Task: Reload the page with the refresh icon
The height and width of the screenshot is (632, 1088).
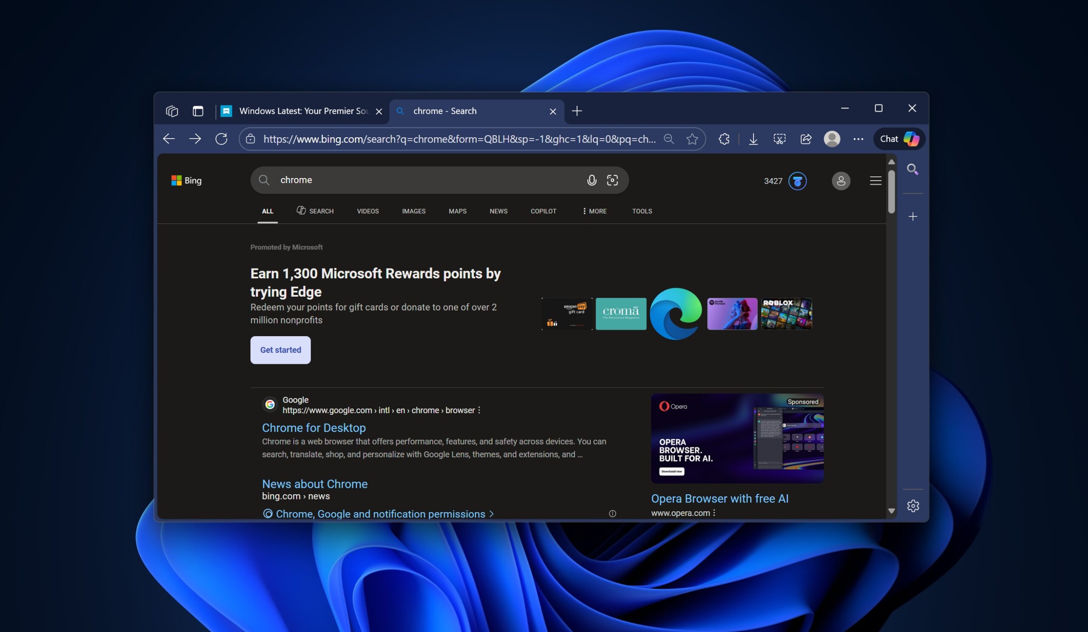Action: 221,139
